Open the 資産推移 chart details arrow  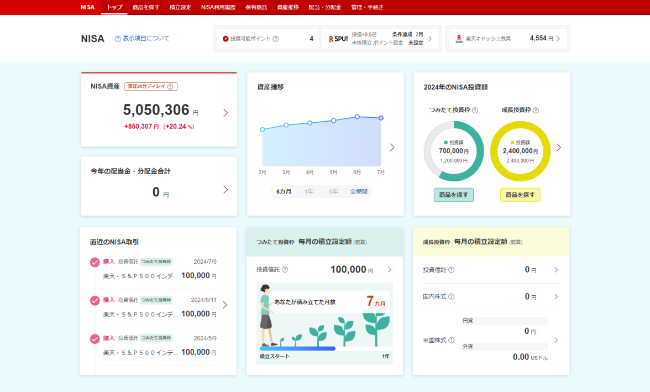[392, 147]
